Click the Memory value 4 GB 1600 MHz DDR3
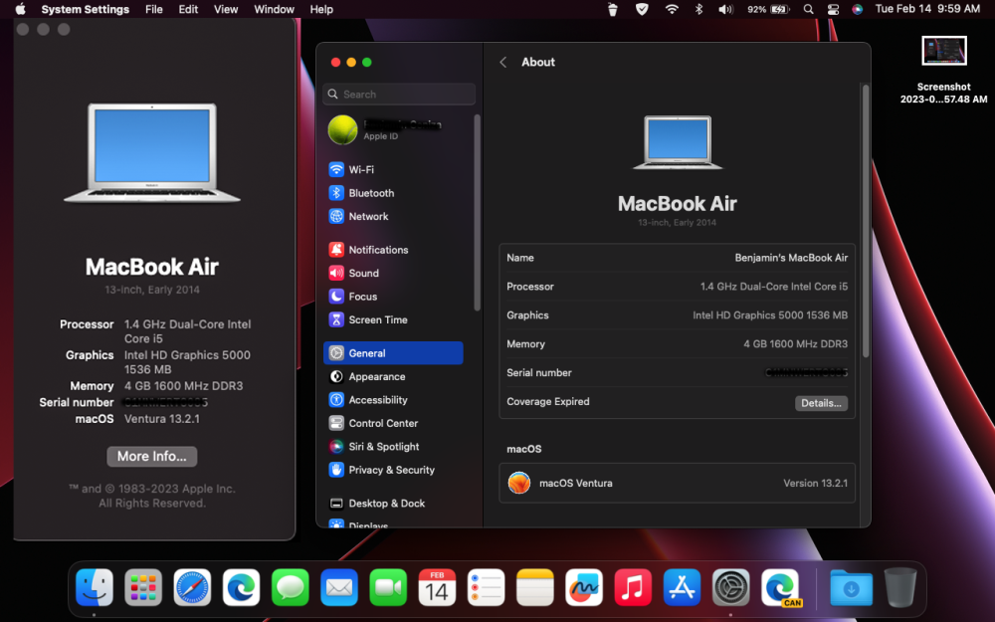995x622 pixels. [795, 344]
